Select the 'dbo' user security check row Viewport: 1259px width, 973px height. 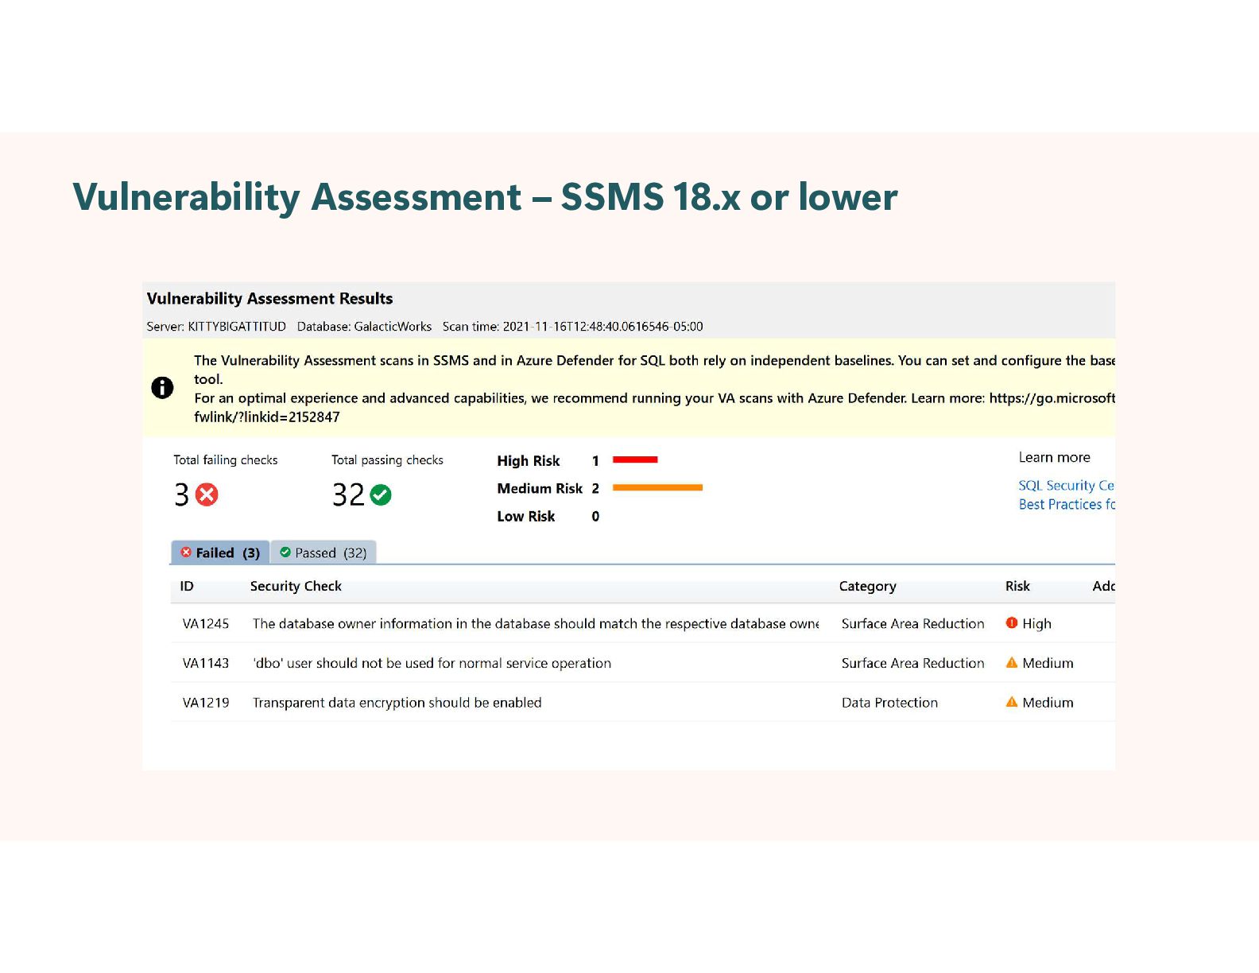[x=643, y=663]
